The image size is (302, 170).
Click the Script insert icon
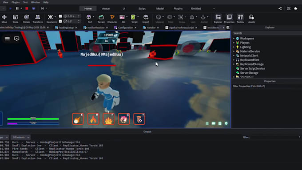133,17
